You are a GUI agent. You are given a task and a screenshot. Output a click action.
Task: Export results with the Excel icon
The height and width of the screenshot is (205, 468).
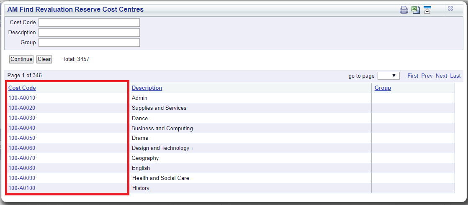416,10
